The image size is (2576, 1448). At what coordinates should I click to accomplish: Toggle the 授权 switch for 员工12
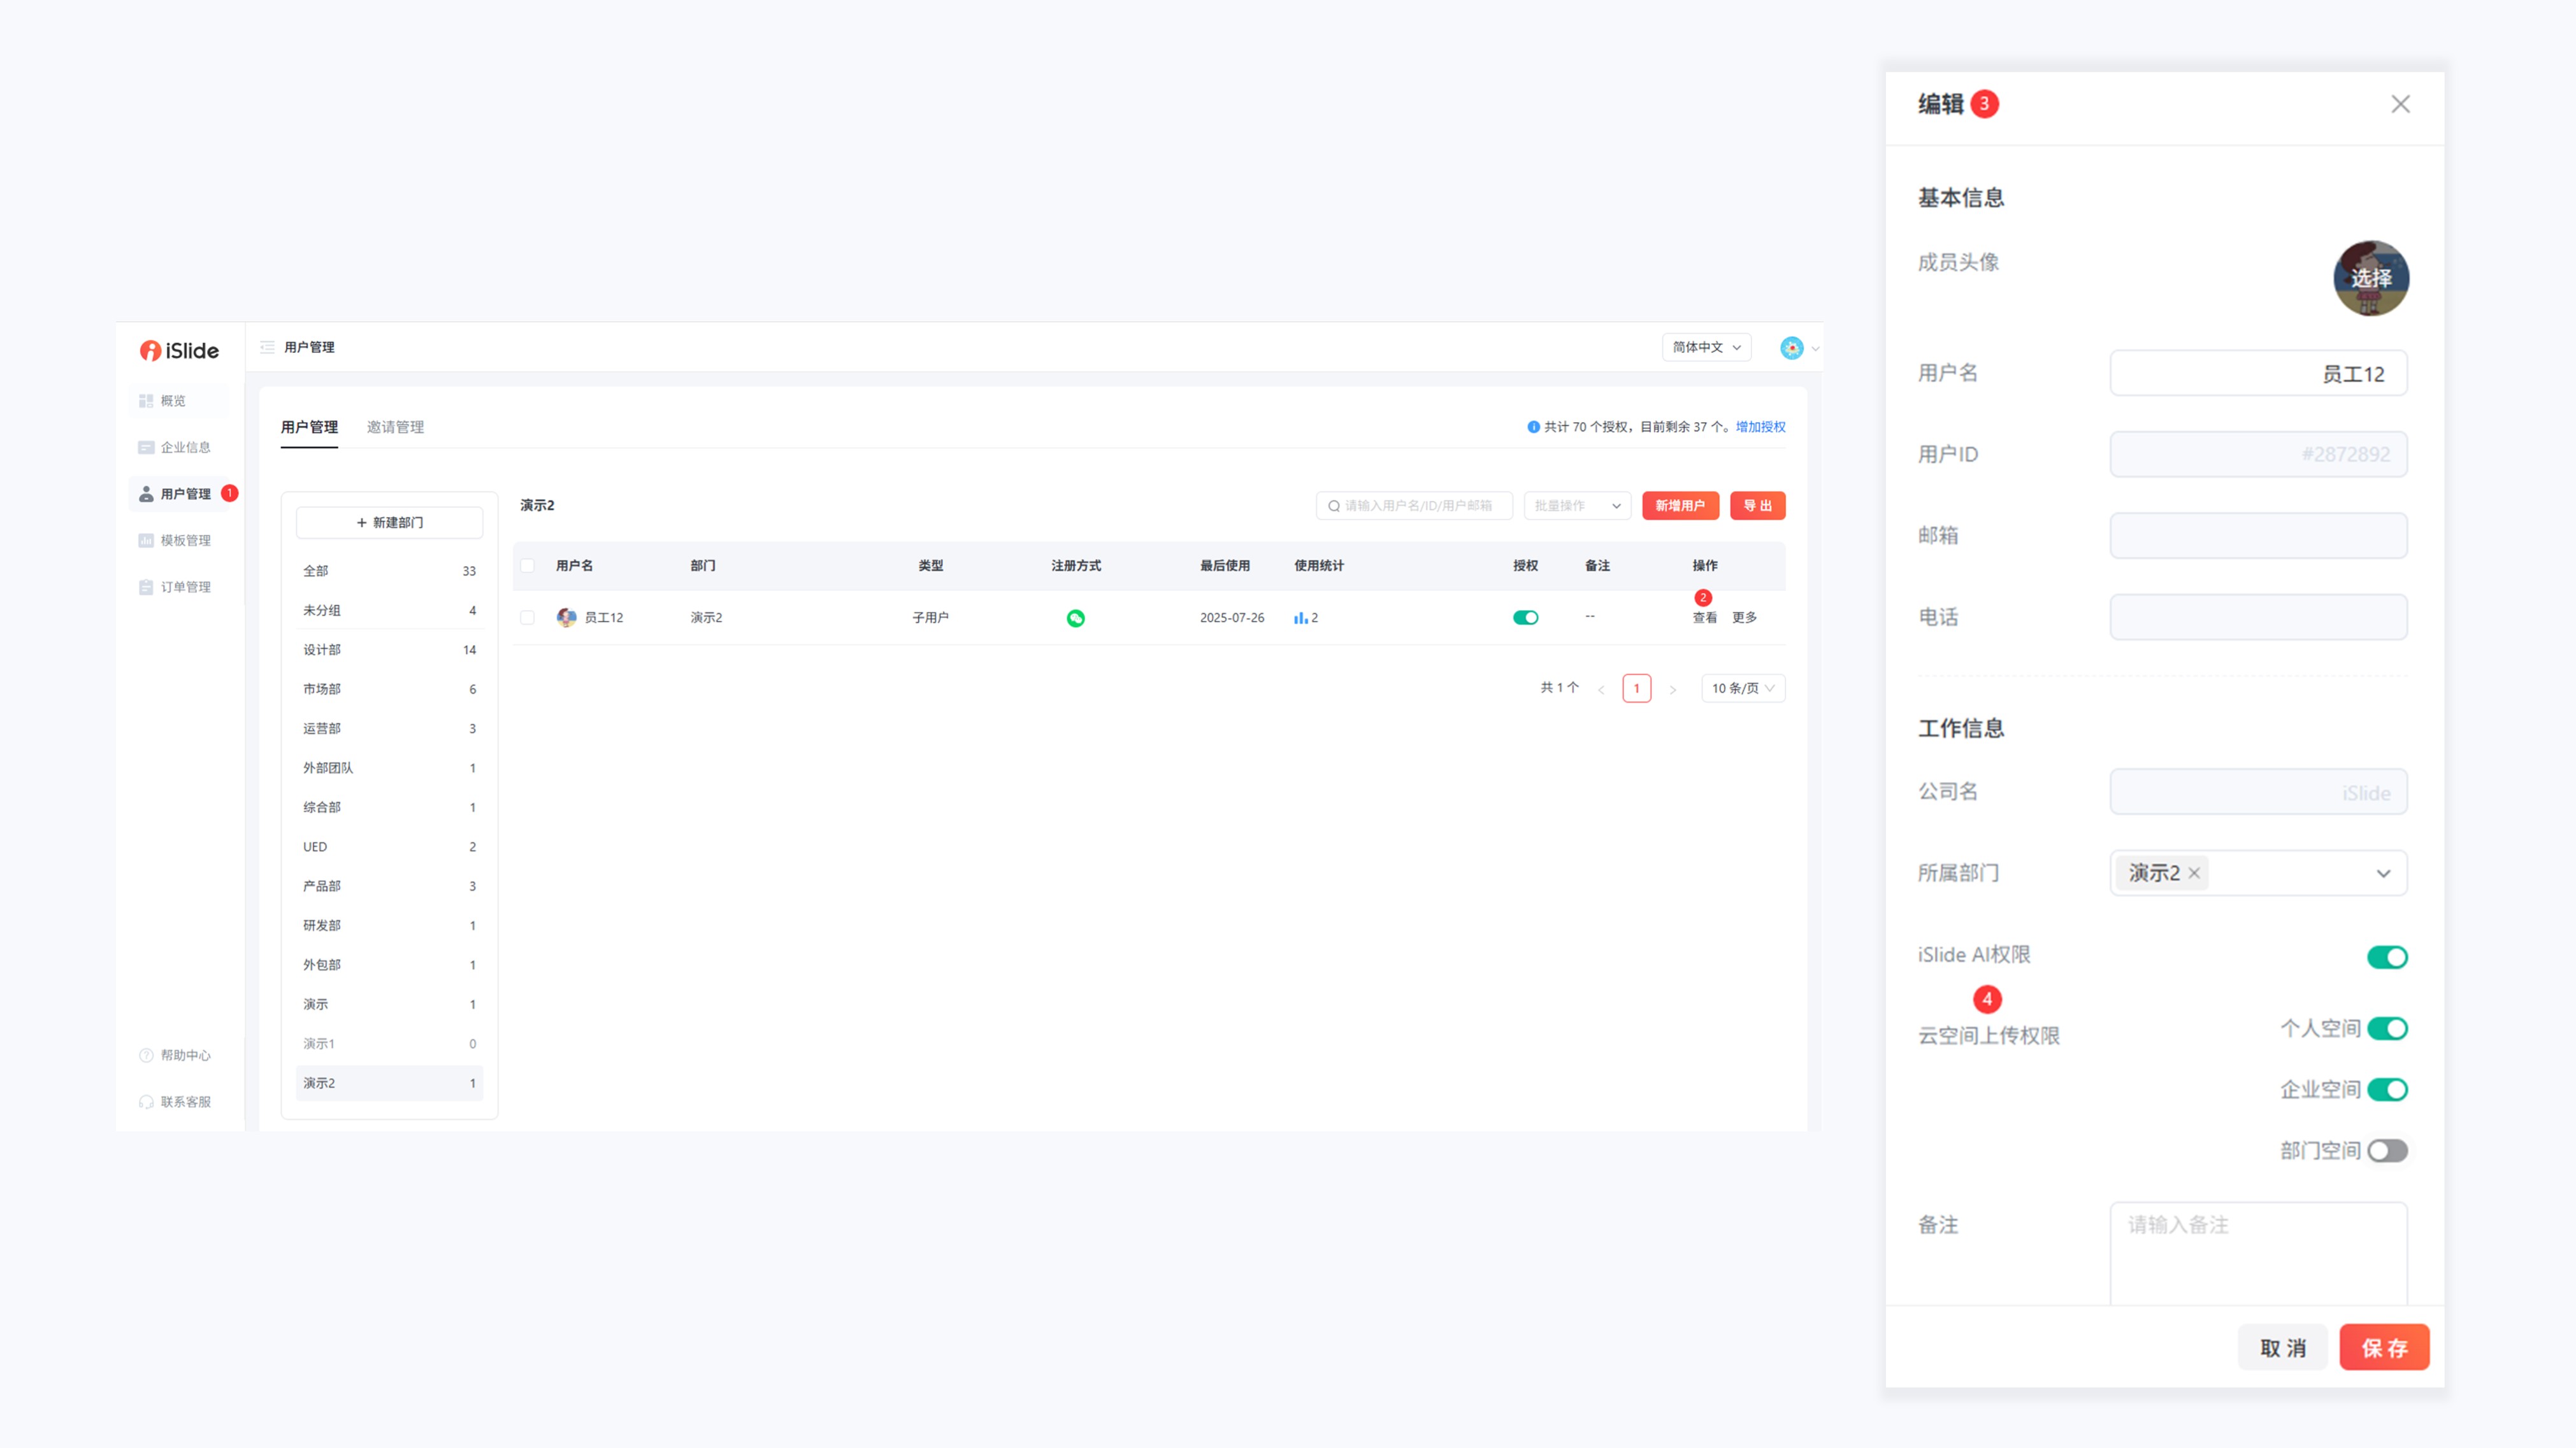coord(1525,618)
